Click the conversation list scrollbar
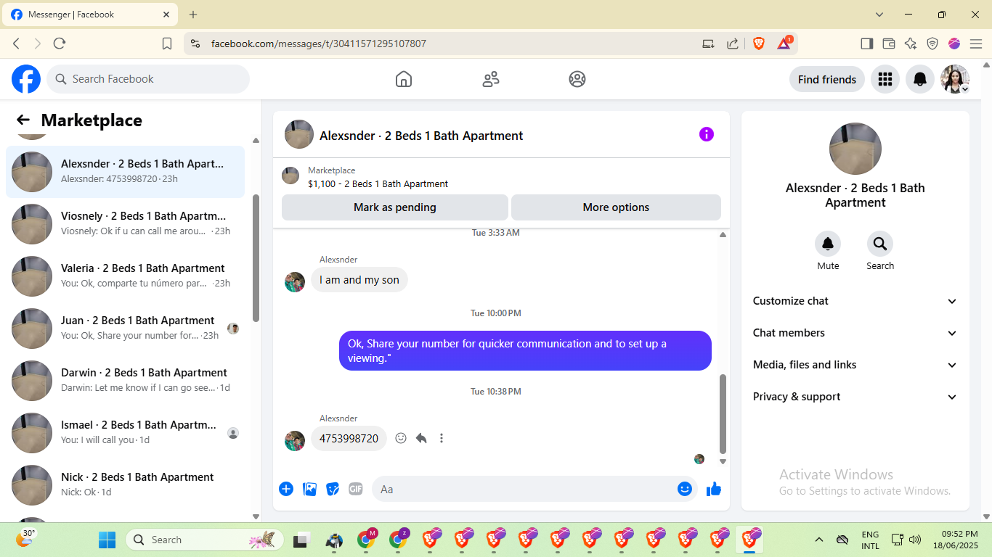This screenshot has width=992, height=557. point(256,257)
